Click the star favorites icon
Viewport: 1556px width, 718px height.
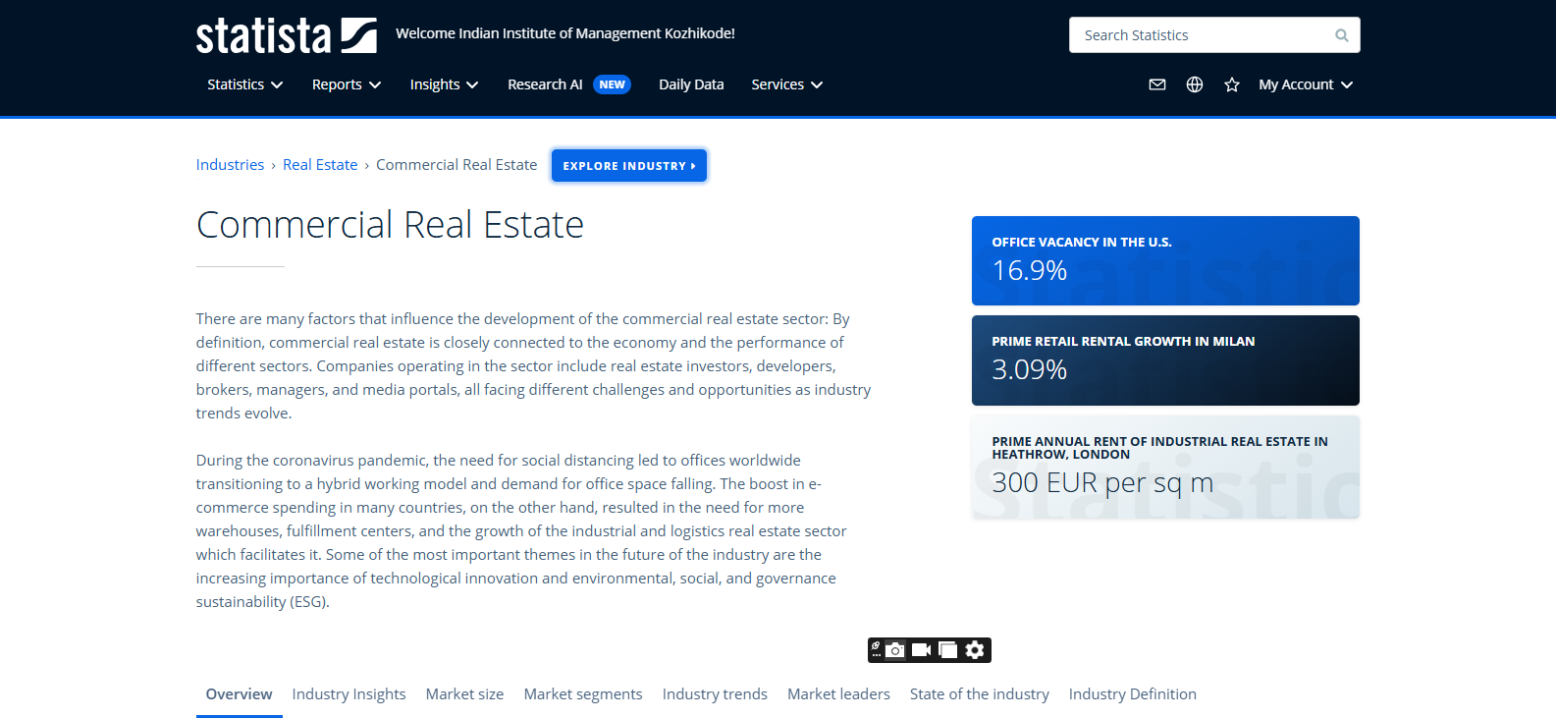1232,84
